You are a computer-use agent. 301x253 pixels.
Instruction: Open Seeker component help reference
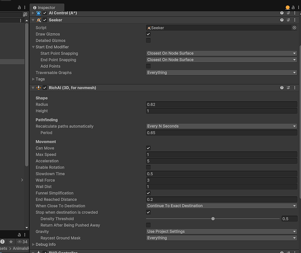pos(282,20)
